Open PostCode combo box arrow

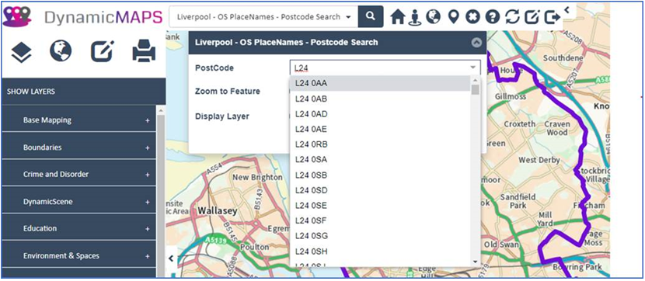[x=473, y=68]
